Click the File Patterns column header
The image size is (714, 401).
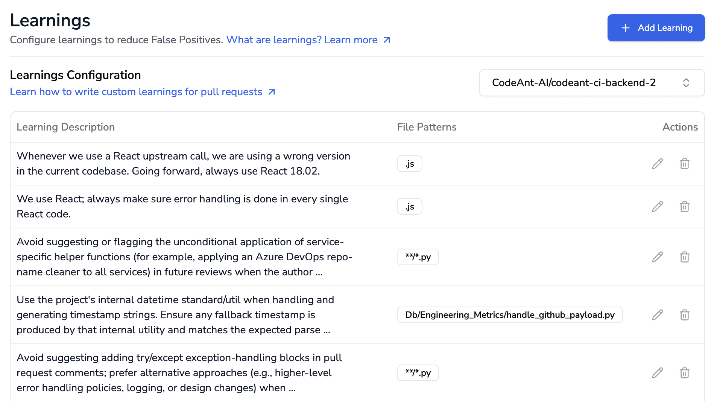[427, 127]
